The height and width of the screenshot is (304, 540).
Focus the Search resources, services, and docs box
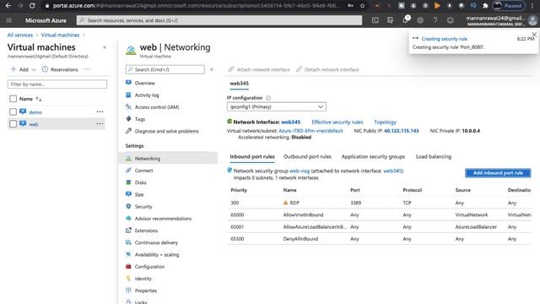219,20
